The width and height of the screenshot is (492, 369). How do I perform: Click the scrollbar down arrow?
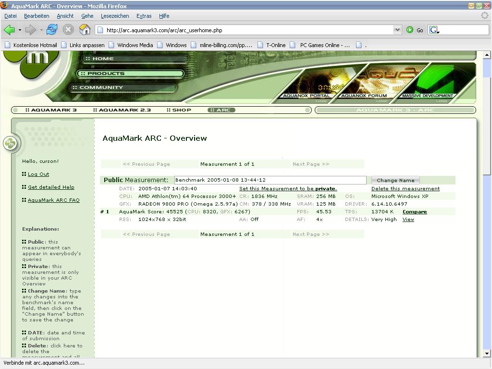[x=487, y=354]
